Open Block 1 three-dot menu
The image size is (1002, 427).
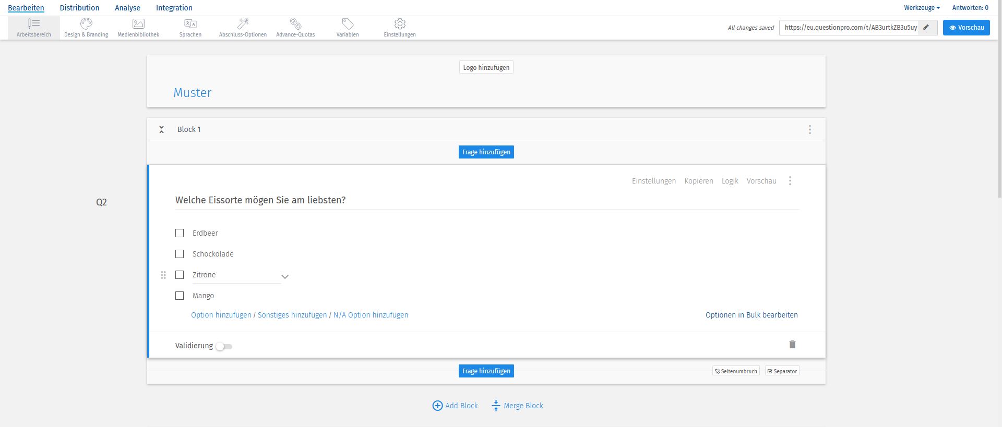tap(809, 129)
